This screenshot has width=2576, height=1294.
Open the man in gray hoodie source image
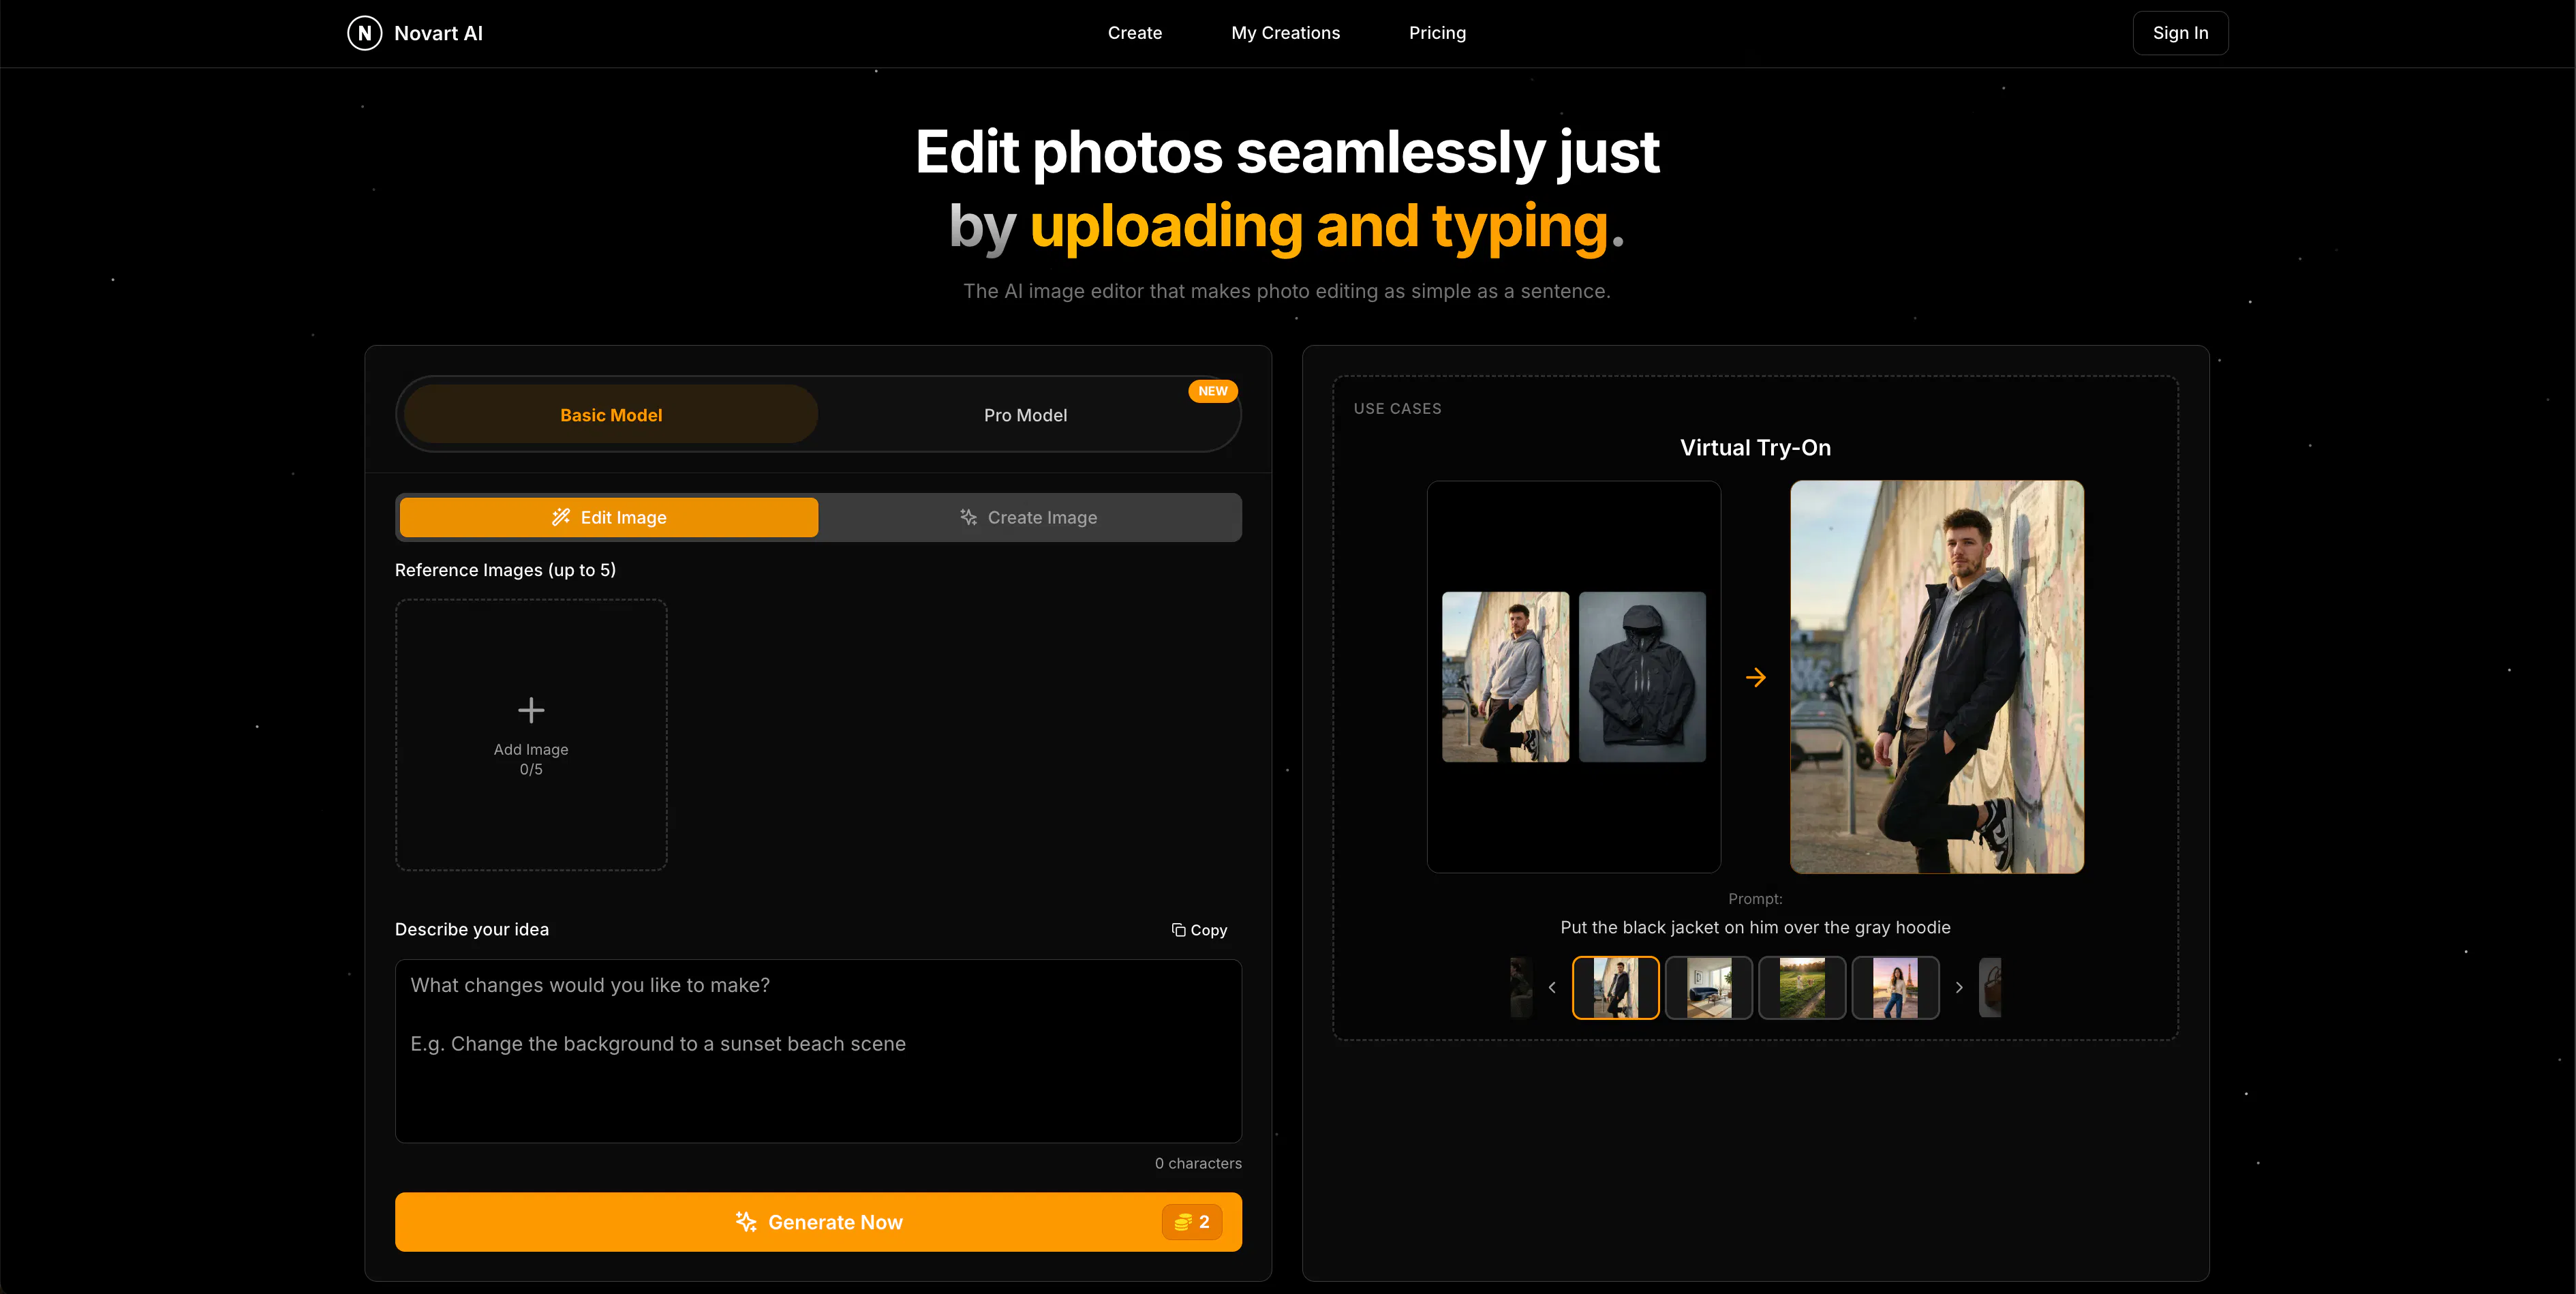tap(1505, 676)
